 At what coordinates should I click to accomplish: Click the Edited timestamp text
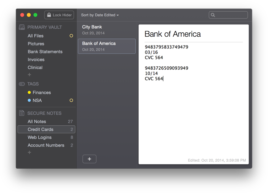(217, 160)
